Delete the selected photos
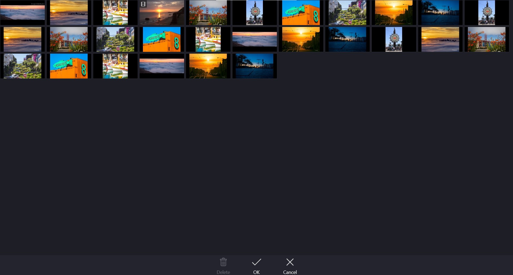513x275 pixels. click(223, 266)
